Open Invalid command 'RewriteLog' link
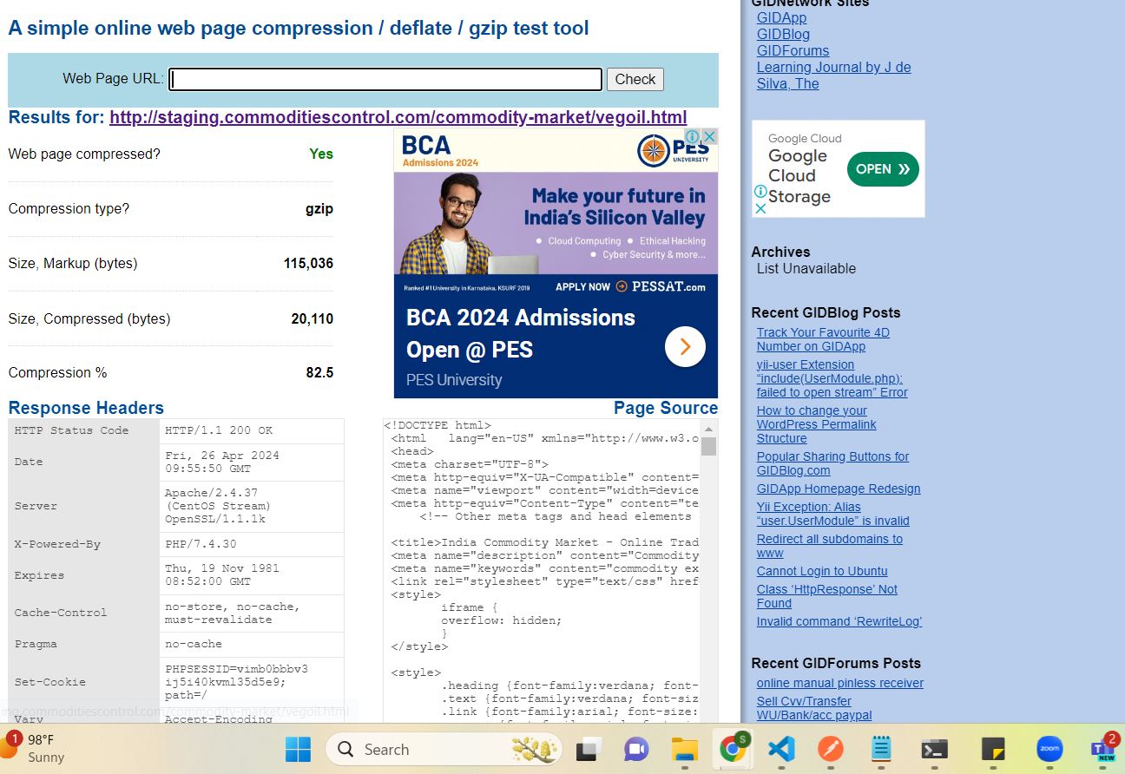Image resolution: width=1125 pixels, height=774 pixels. (839, 621)
